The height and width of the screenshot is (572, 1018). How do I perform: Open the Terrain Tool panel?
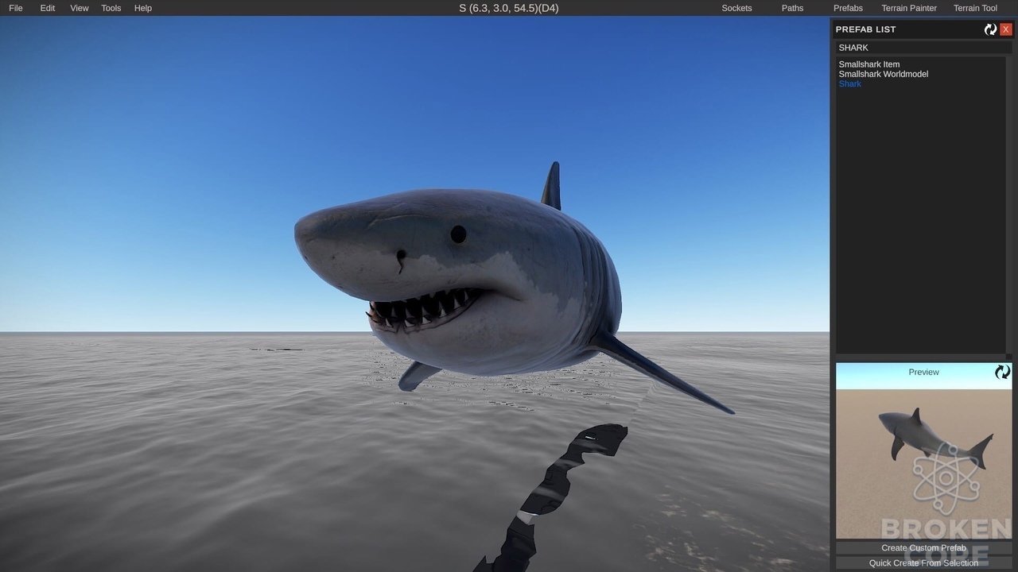click(x=975, y=8)
